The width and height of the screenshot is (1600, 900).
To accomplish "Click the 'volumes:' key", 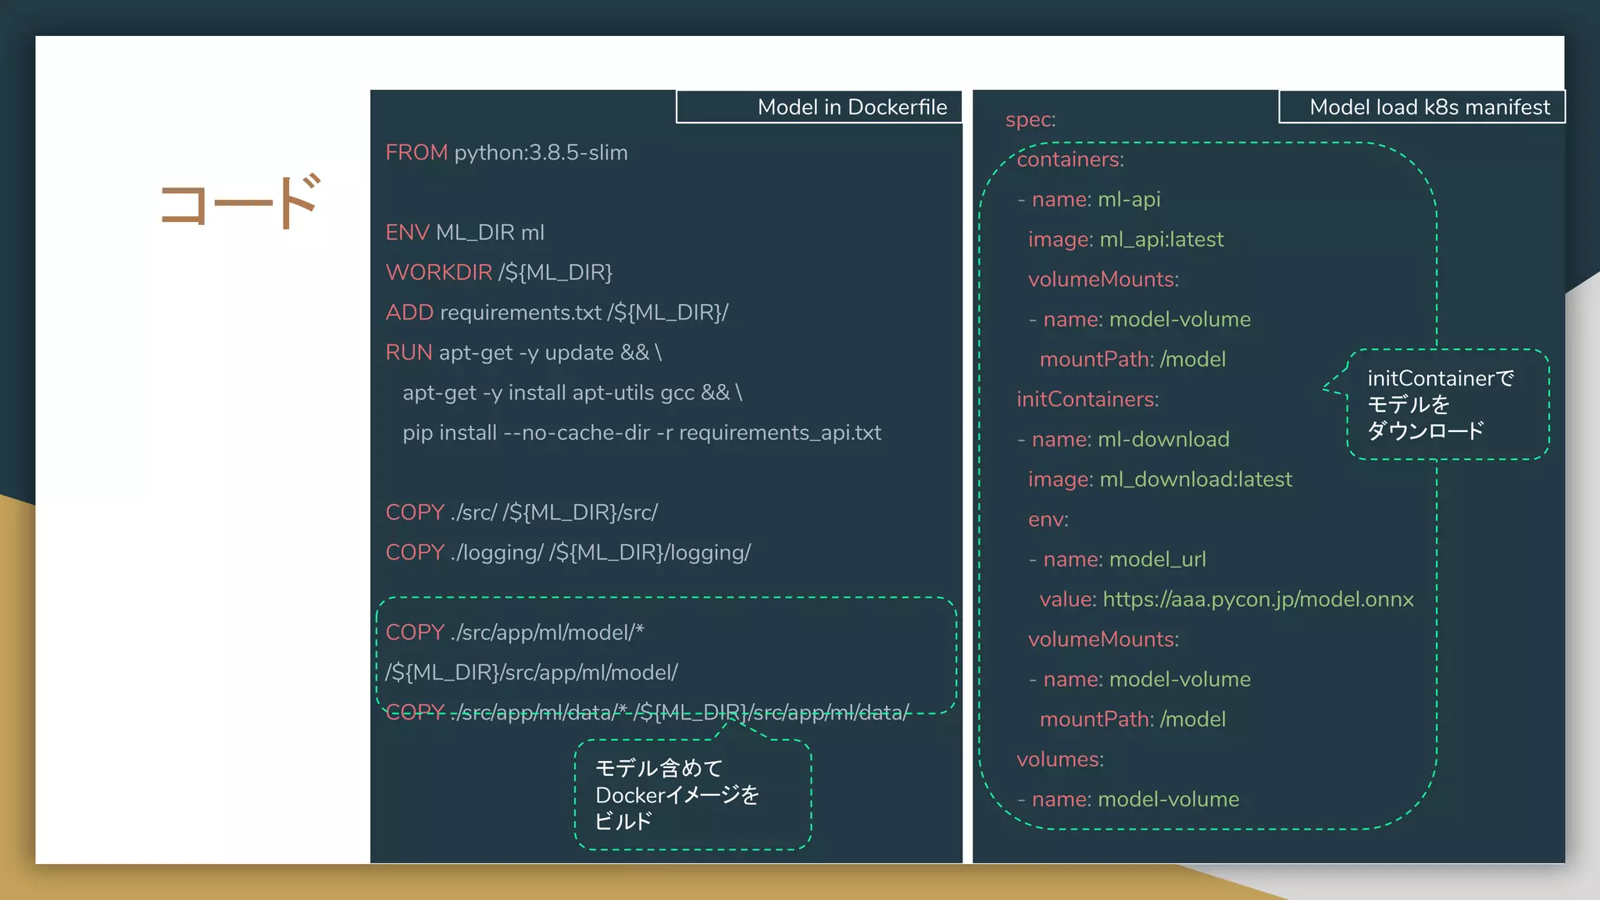I will point(1060,759).
